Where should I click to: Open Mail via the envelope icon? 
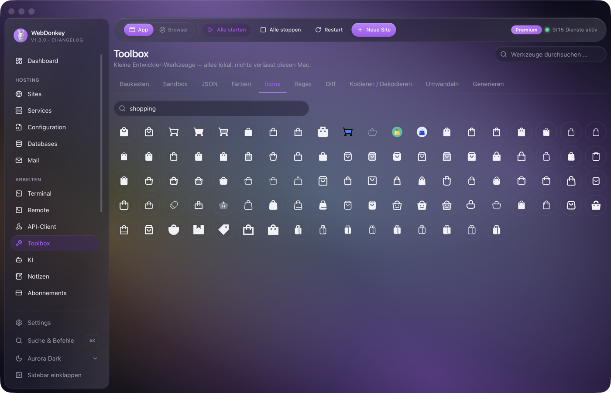point(19,160)
